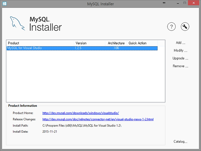Sort by the Product column header

point(40,43)
